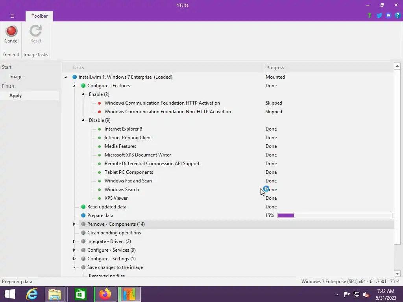Open the network tray icon
Image resolution: width=403 pixels, height=302 pixels.
coord(357,295)
